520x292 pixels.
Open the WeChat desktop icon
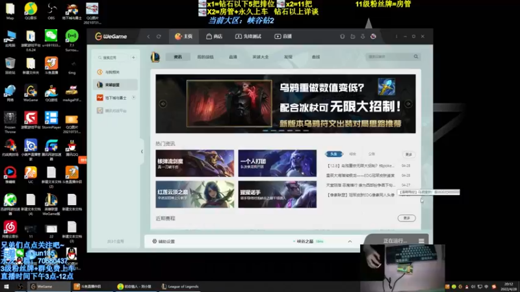[x=51, y=38]
